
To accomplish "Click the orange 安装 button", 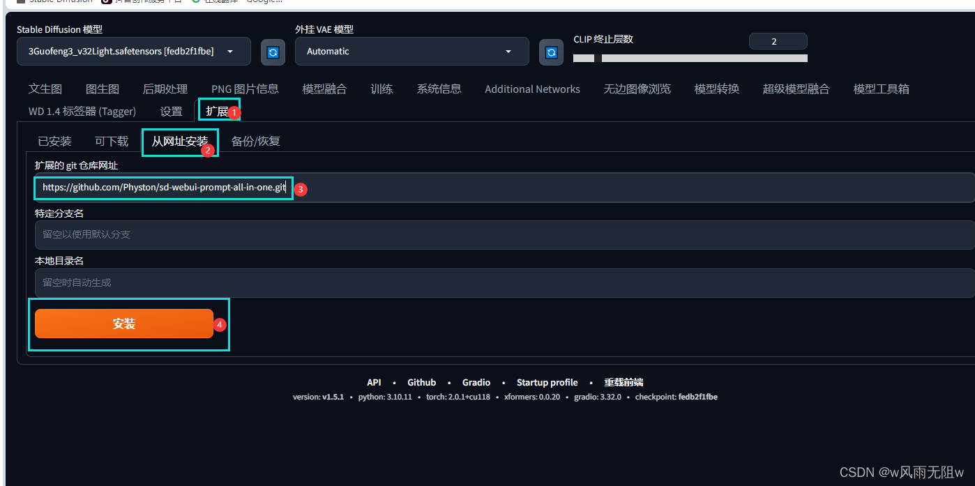I will [x=124, y=324].
